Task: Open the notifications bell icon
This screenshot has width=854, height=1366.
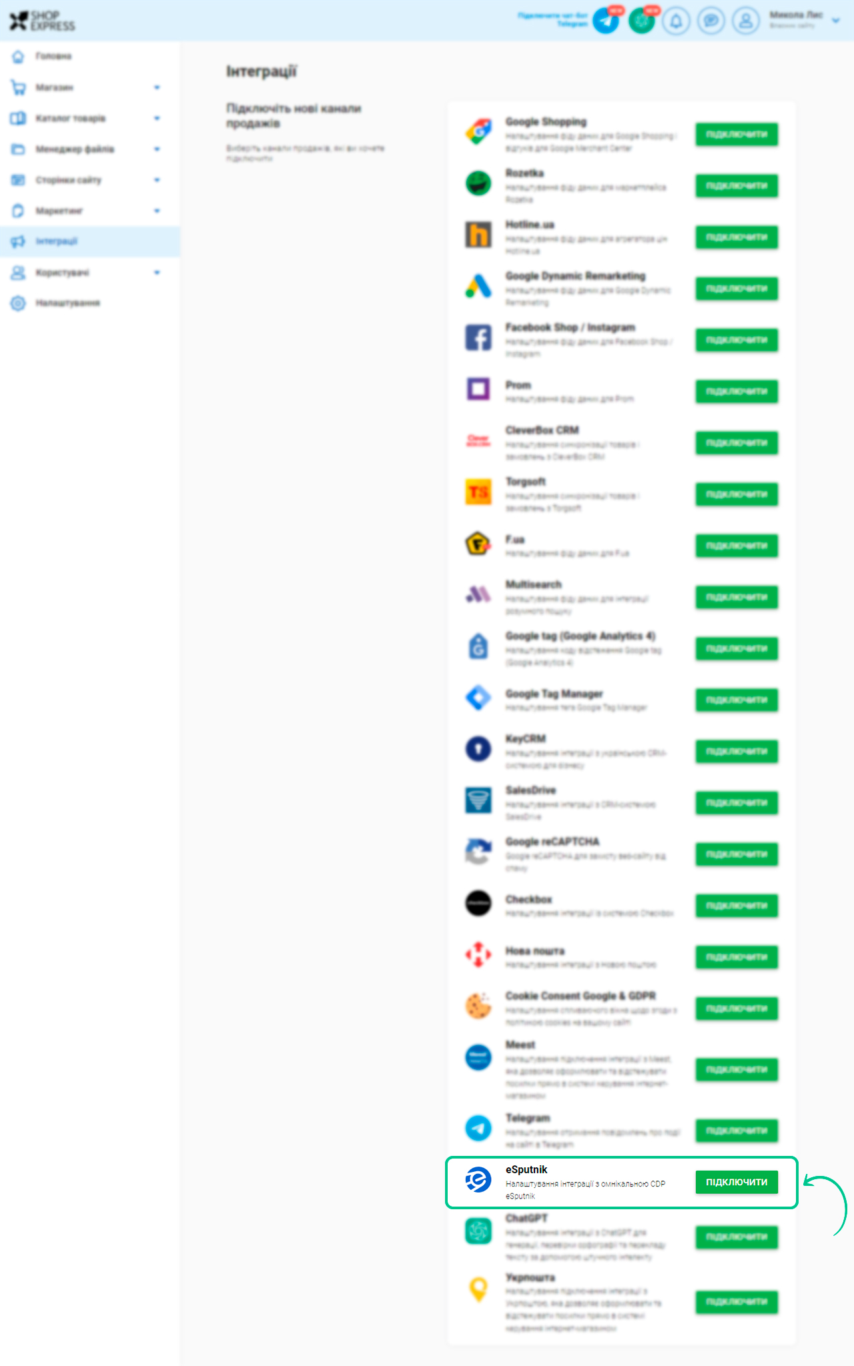Action: (676, 21)
